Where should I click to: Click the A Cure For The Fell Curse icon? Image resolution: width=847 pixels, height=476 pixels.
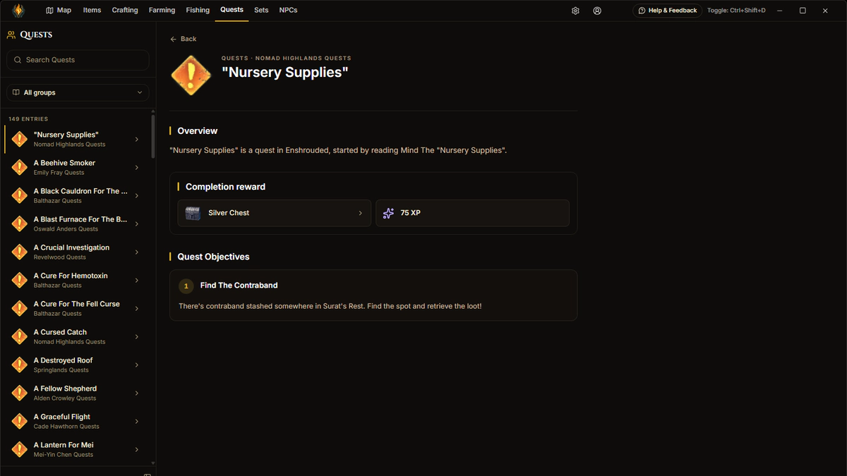point(20,308)
